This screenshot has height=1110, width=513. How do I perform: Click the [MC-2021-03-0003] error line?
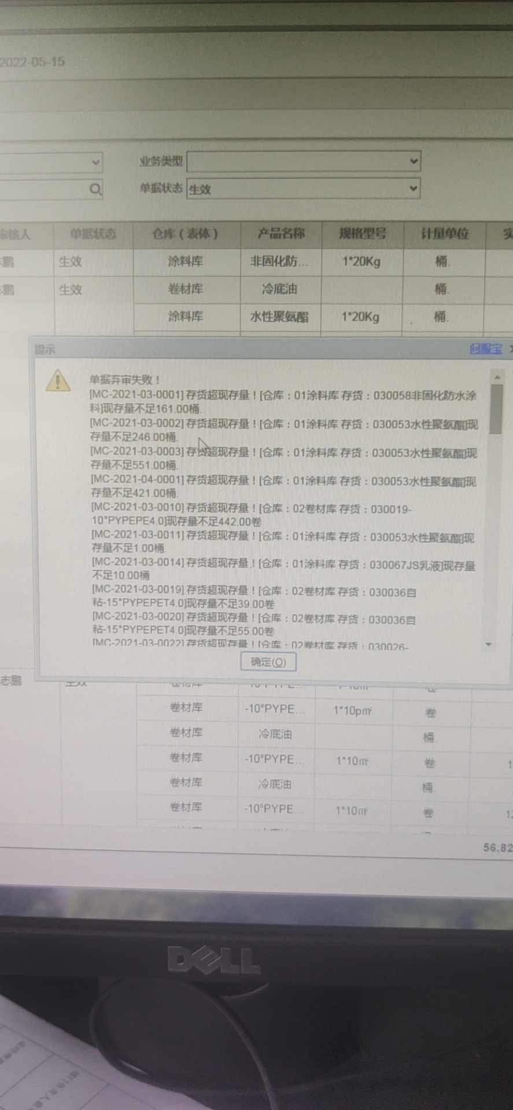pyautogui.click(x=284, y=458)
